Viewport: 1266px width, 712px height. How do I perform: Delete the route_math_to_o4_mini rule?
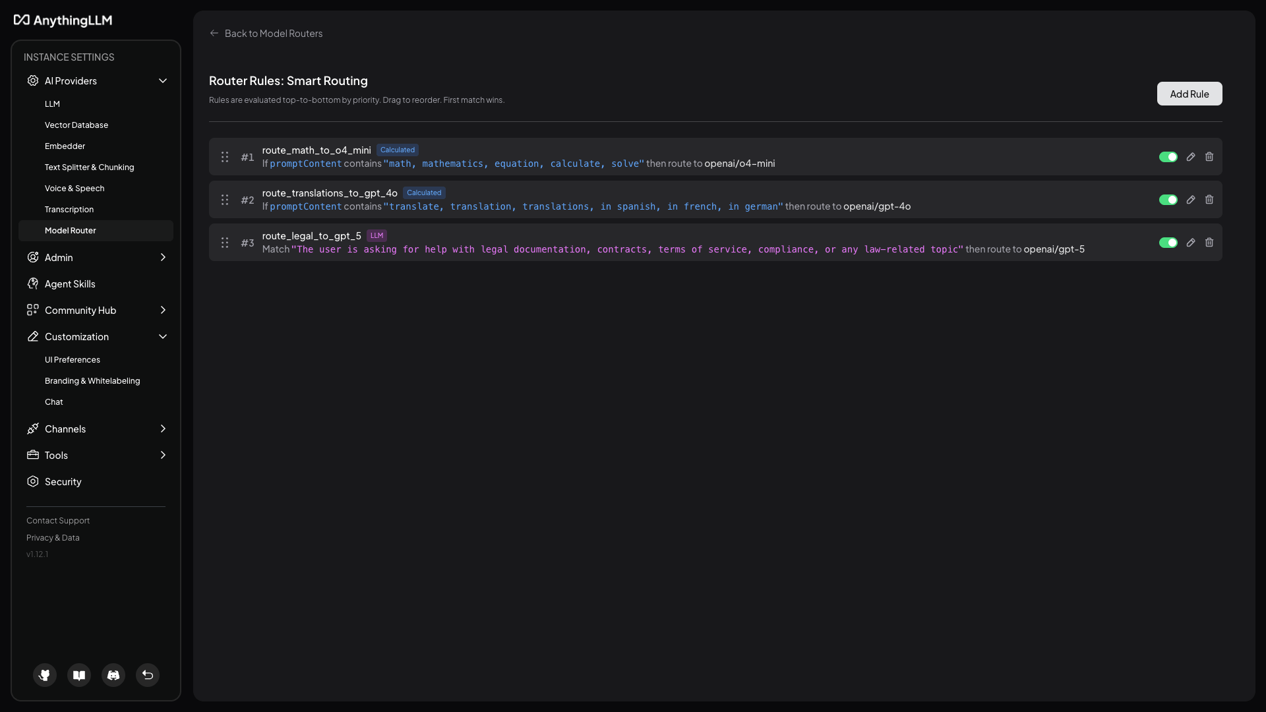1209,157
